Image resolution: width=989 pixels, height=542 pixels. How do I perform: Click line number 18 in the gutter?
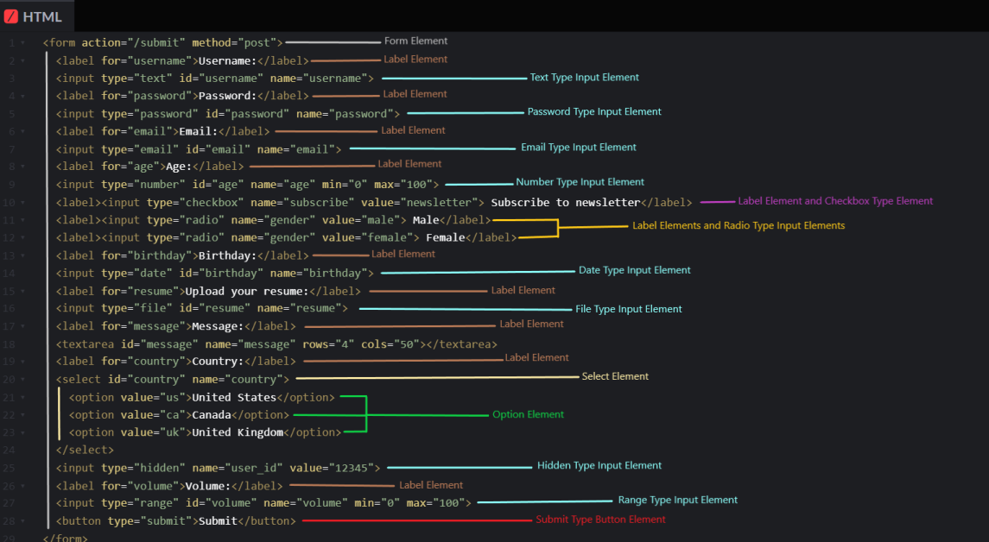click(9, 344)
